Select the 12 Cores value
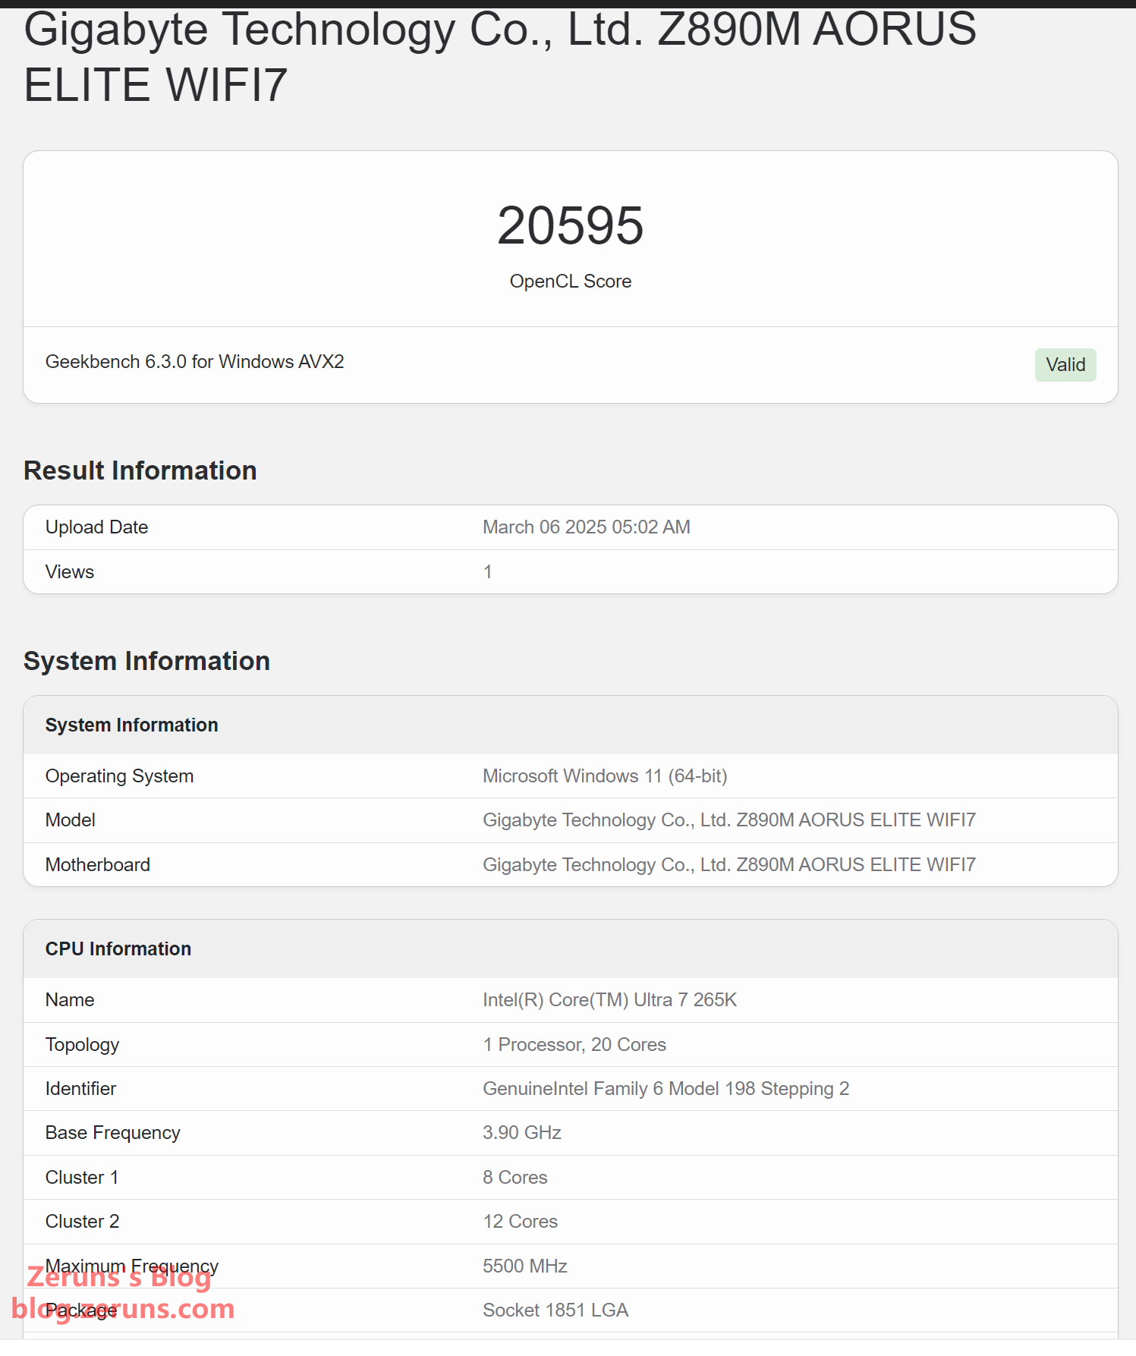 [521, 1222]
